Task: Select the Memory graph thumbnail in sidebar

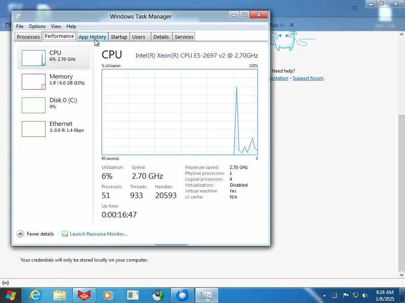Action: click(34, 82)
